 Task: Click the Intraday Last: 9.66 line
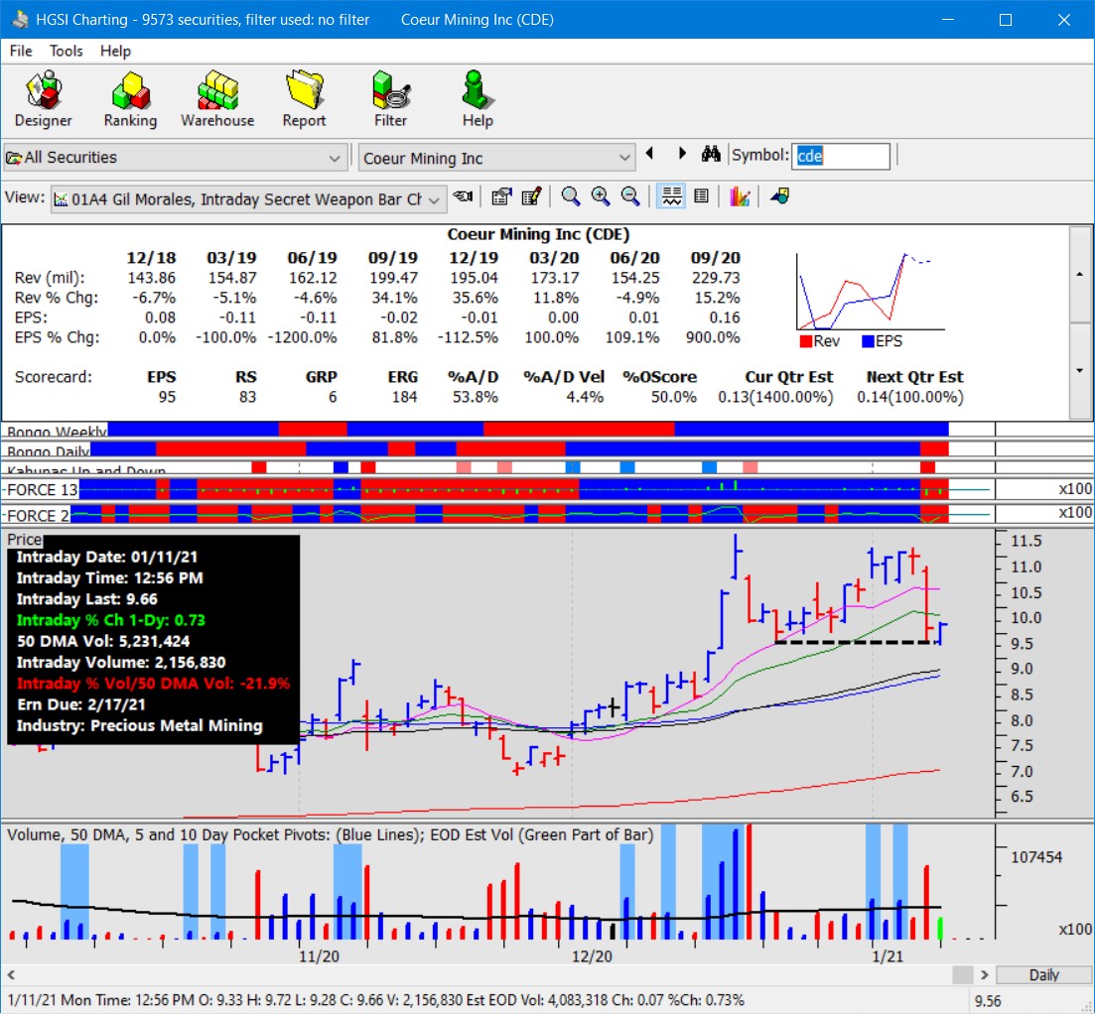tap(87, 599)
